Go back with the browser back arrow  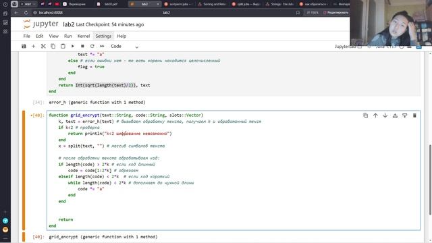(16, 13)
